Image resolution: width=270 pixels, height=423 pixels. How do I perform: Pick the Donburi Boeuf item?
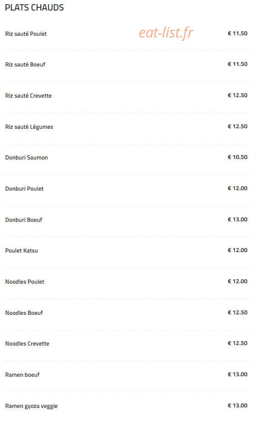(24, 220)
